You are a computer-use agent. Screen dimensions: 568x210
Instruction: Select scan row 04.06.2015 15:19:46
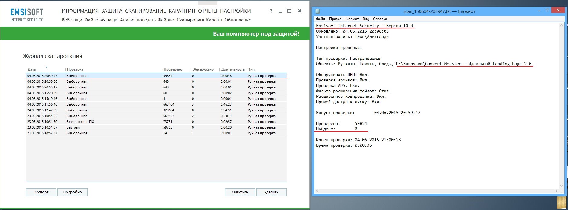[x=156, y=99]
